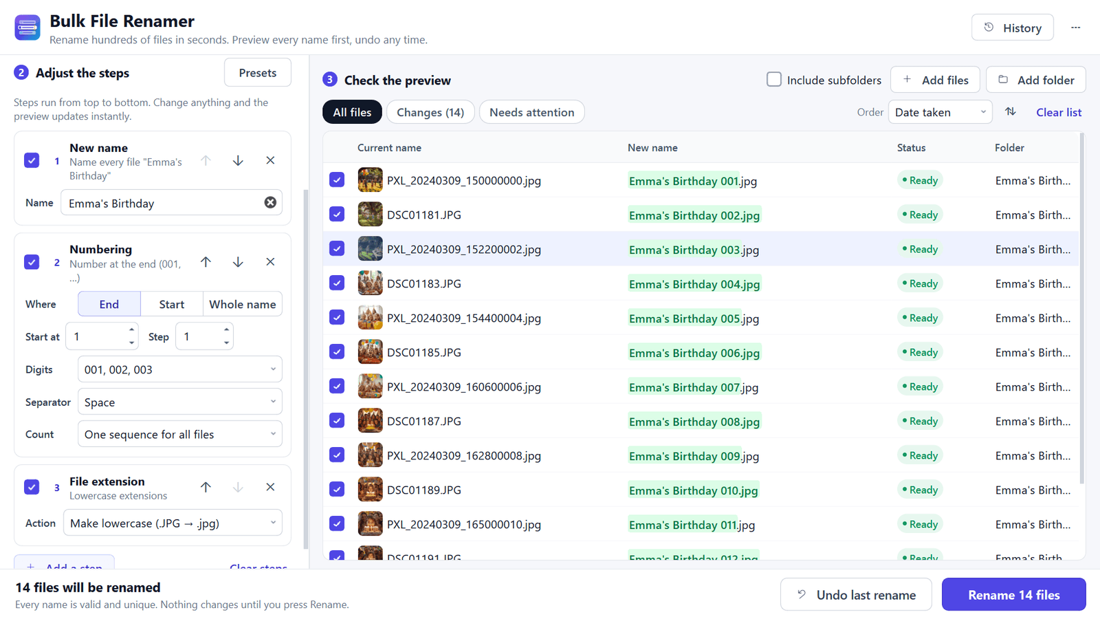Set number position to Start

172,304
